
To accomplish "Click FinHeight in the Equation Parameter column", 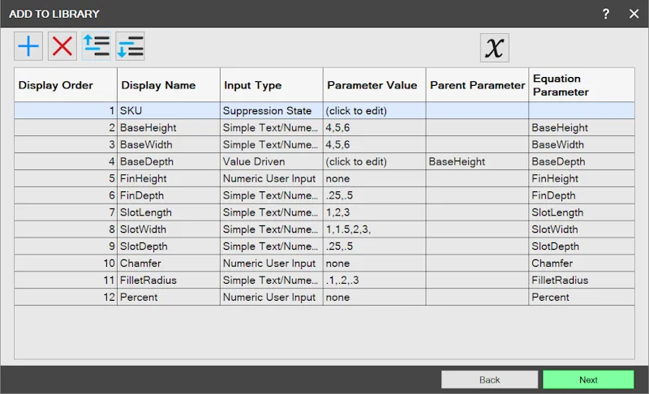I will pos(582,178).
